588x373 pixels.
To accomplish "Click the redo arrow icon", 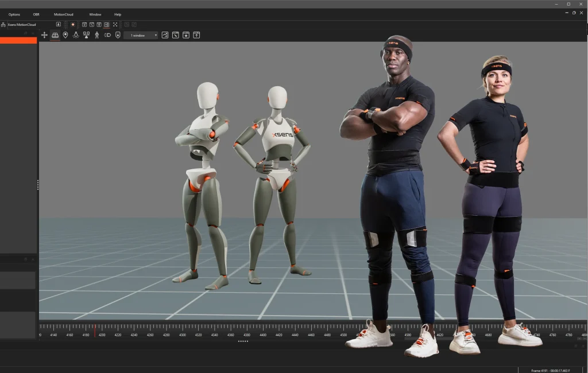I will click(x=134, y=25).
